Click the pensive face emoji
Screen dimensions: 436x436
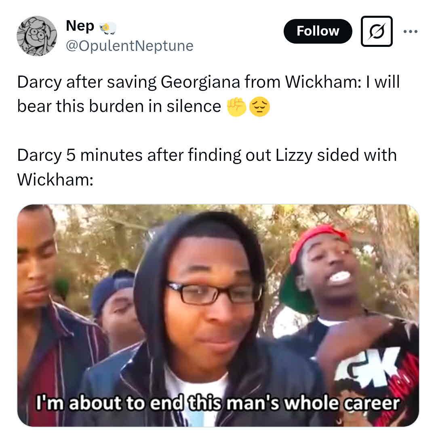[259, 107]
